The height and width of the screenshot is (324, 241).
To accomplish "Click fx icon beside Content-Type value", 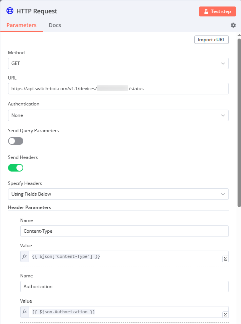I will coord(24,256).
